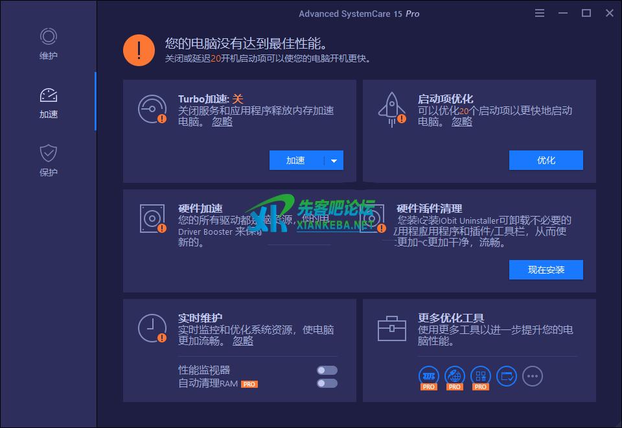Open the internet booster globe-rocket icon

point(455,375)
